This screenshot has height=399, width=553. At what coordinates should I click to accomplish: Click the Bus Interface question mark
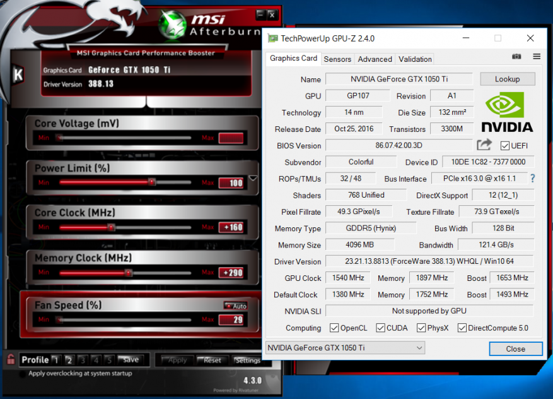pyautogui.click(x=533, y=179)
